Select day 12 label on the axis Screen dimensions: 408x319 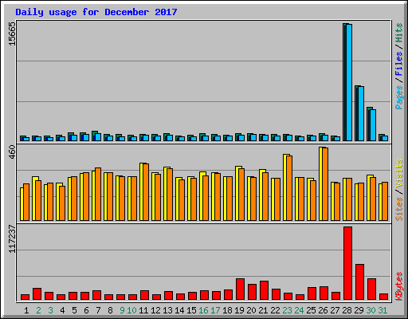click(155, 310)
